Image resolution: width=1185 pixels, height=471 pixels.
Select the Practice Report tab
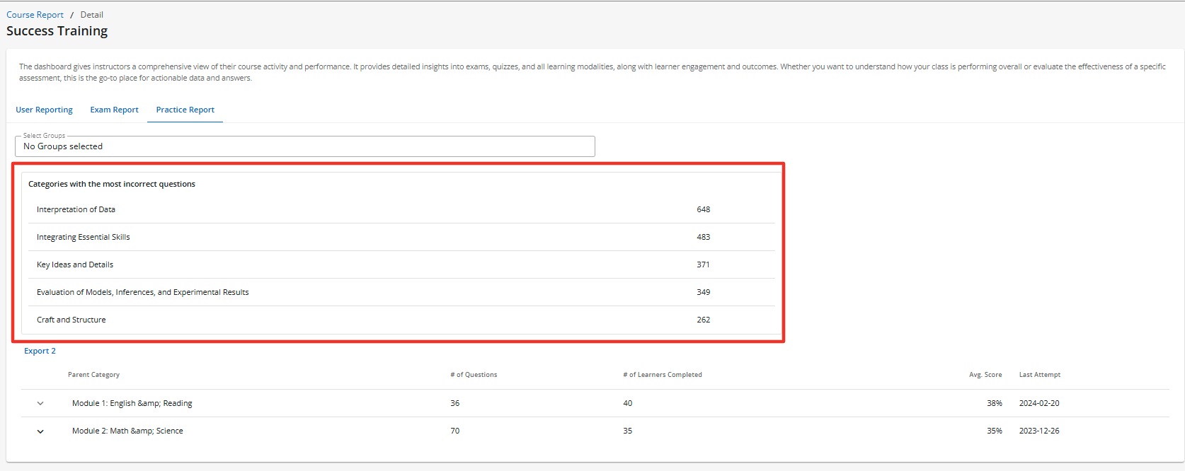[185, 110]
